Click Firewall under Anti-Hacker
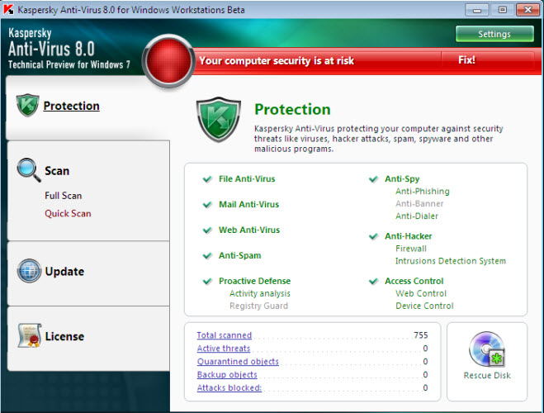Image resolution: width=544 pixels, height=413 pixels. point(411,249)
